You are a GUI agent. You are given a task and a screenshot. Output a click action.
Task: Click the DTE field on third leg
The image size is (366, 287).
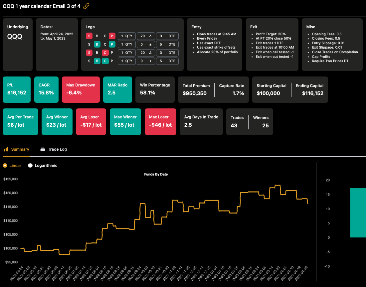[x=167, y=53]
